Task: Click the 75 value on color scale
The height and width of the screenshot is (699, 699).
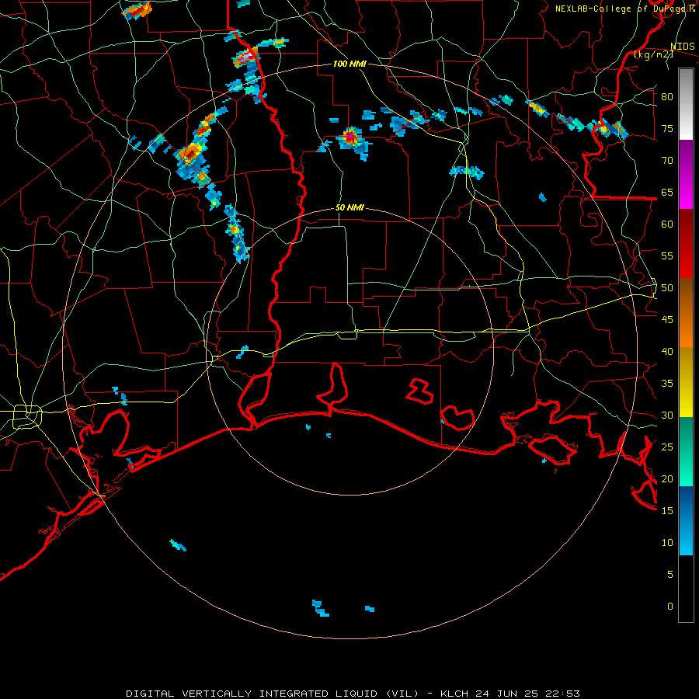Action: 667,128
